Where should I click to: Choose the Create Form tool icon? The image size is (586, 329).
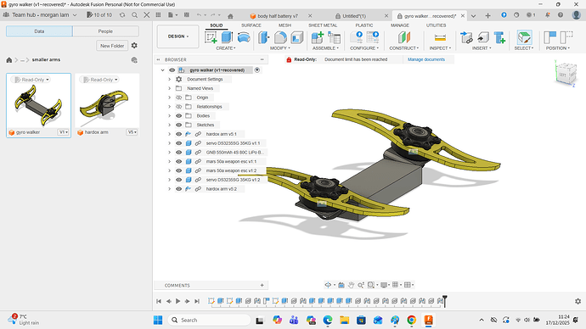click(244, 37)
